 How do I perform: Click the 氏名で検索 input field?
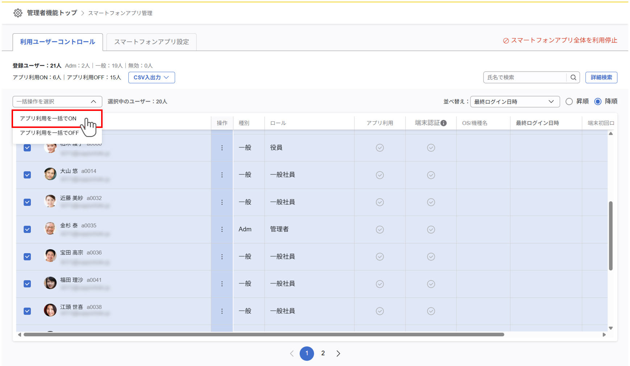click(x=525, y=78)
